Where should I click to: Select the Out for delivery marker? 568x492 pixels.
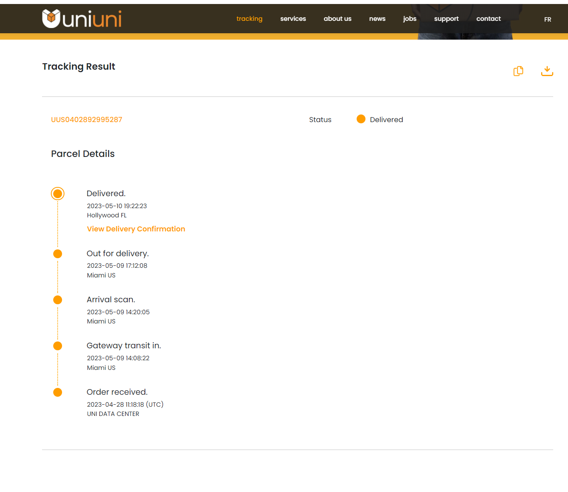[58, 254]
